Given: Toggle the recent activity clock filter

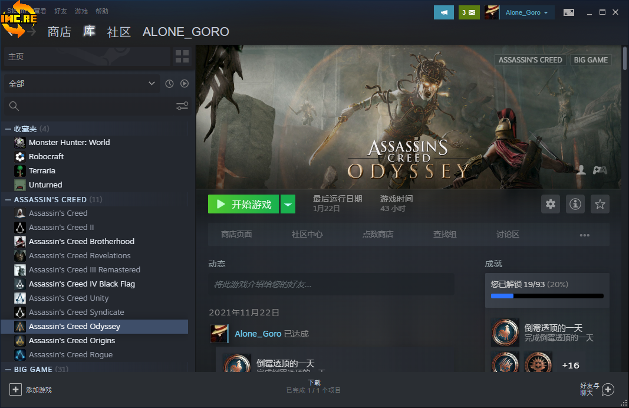Looking at the screenshot, I should [170, 84].
